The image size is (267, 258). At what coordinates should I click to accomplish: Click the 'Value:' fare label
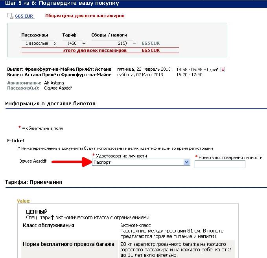click(x=24, y=201)
